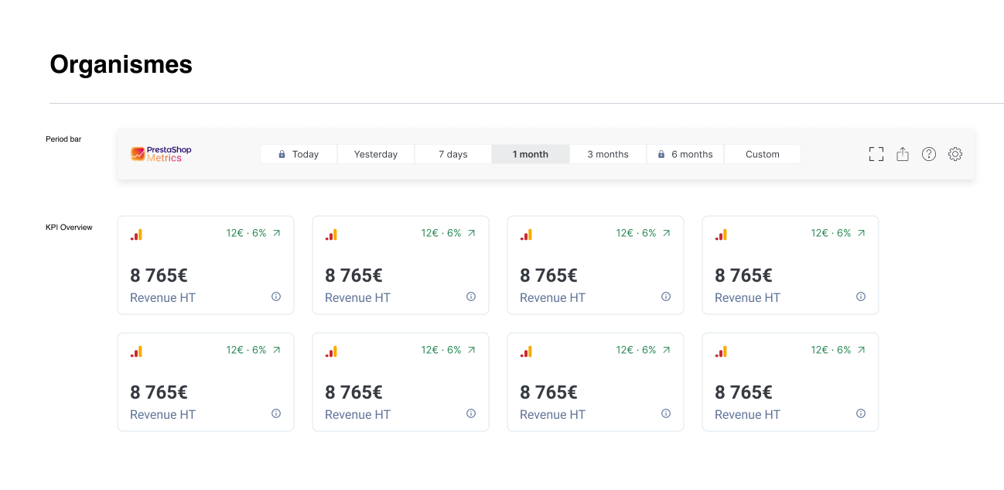1004x490 pixels.
Task: Choose the 3 months period
Action: [608, 154]
